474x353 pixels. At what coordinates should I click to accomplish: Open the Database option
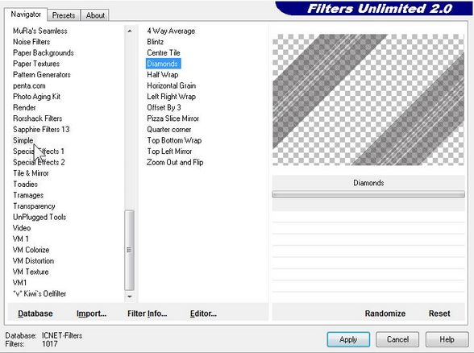(35, 314)
